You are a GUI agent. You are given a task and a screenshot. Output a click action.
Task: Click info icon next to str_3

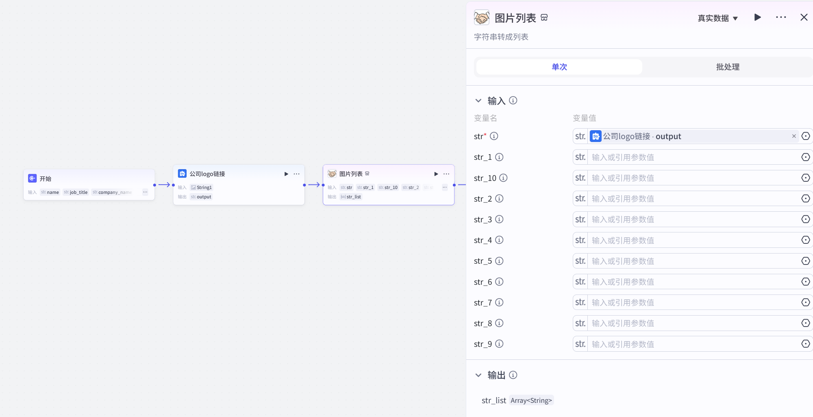point(499,219)
